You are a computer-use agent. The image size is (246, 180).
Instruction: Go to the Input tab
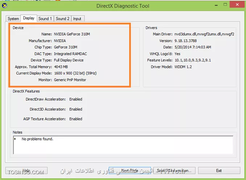tap(78, 18)
